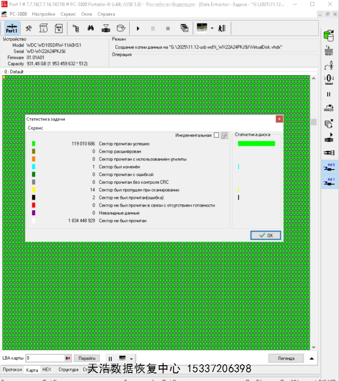Click the green database cylinder sidebar icon

(329, 35)
